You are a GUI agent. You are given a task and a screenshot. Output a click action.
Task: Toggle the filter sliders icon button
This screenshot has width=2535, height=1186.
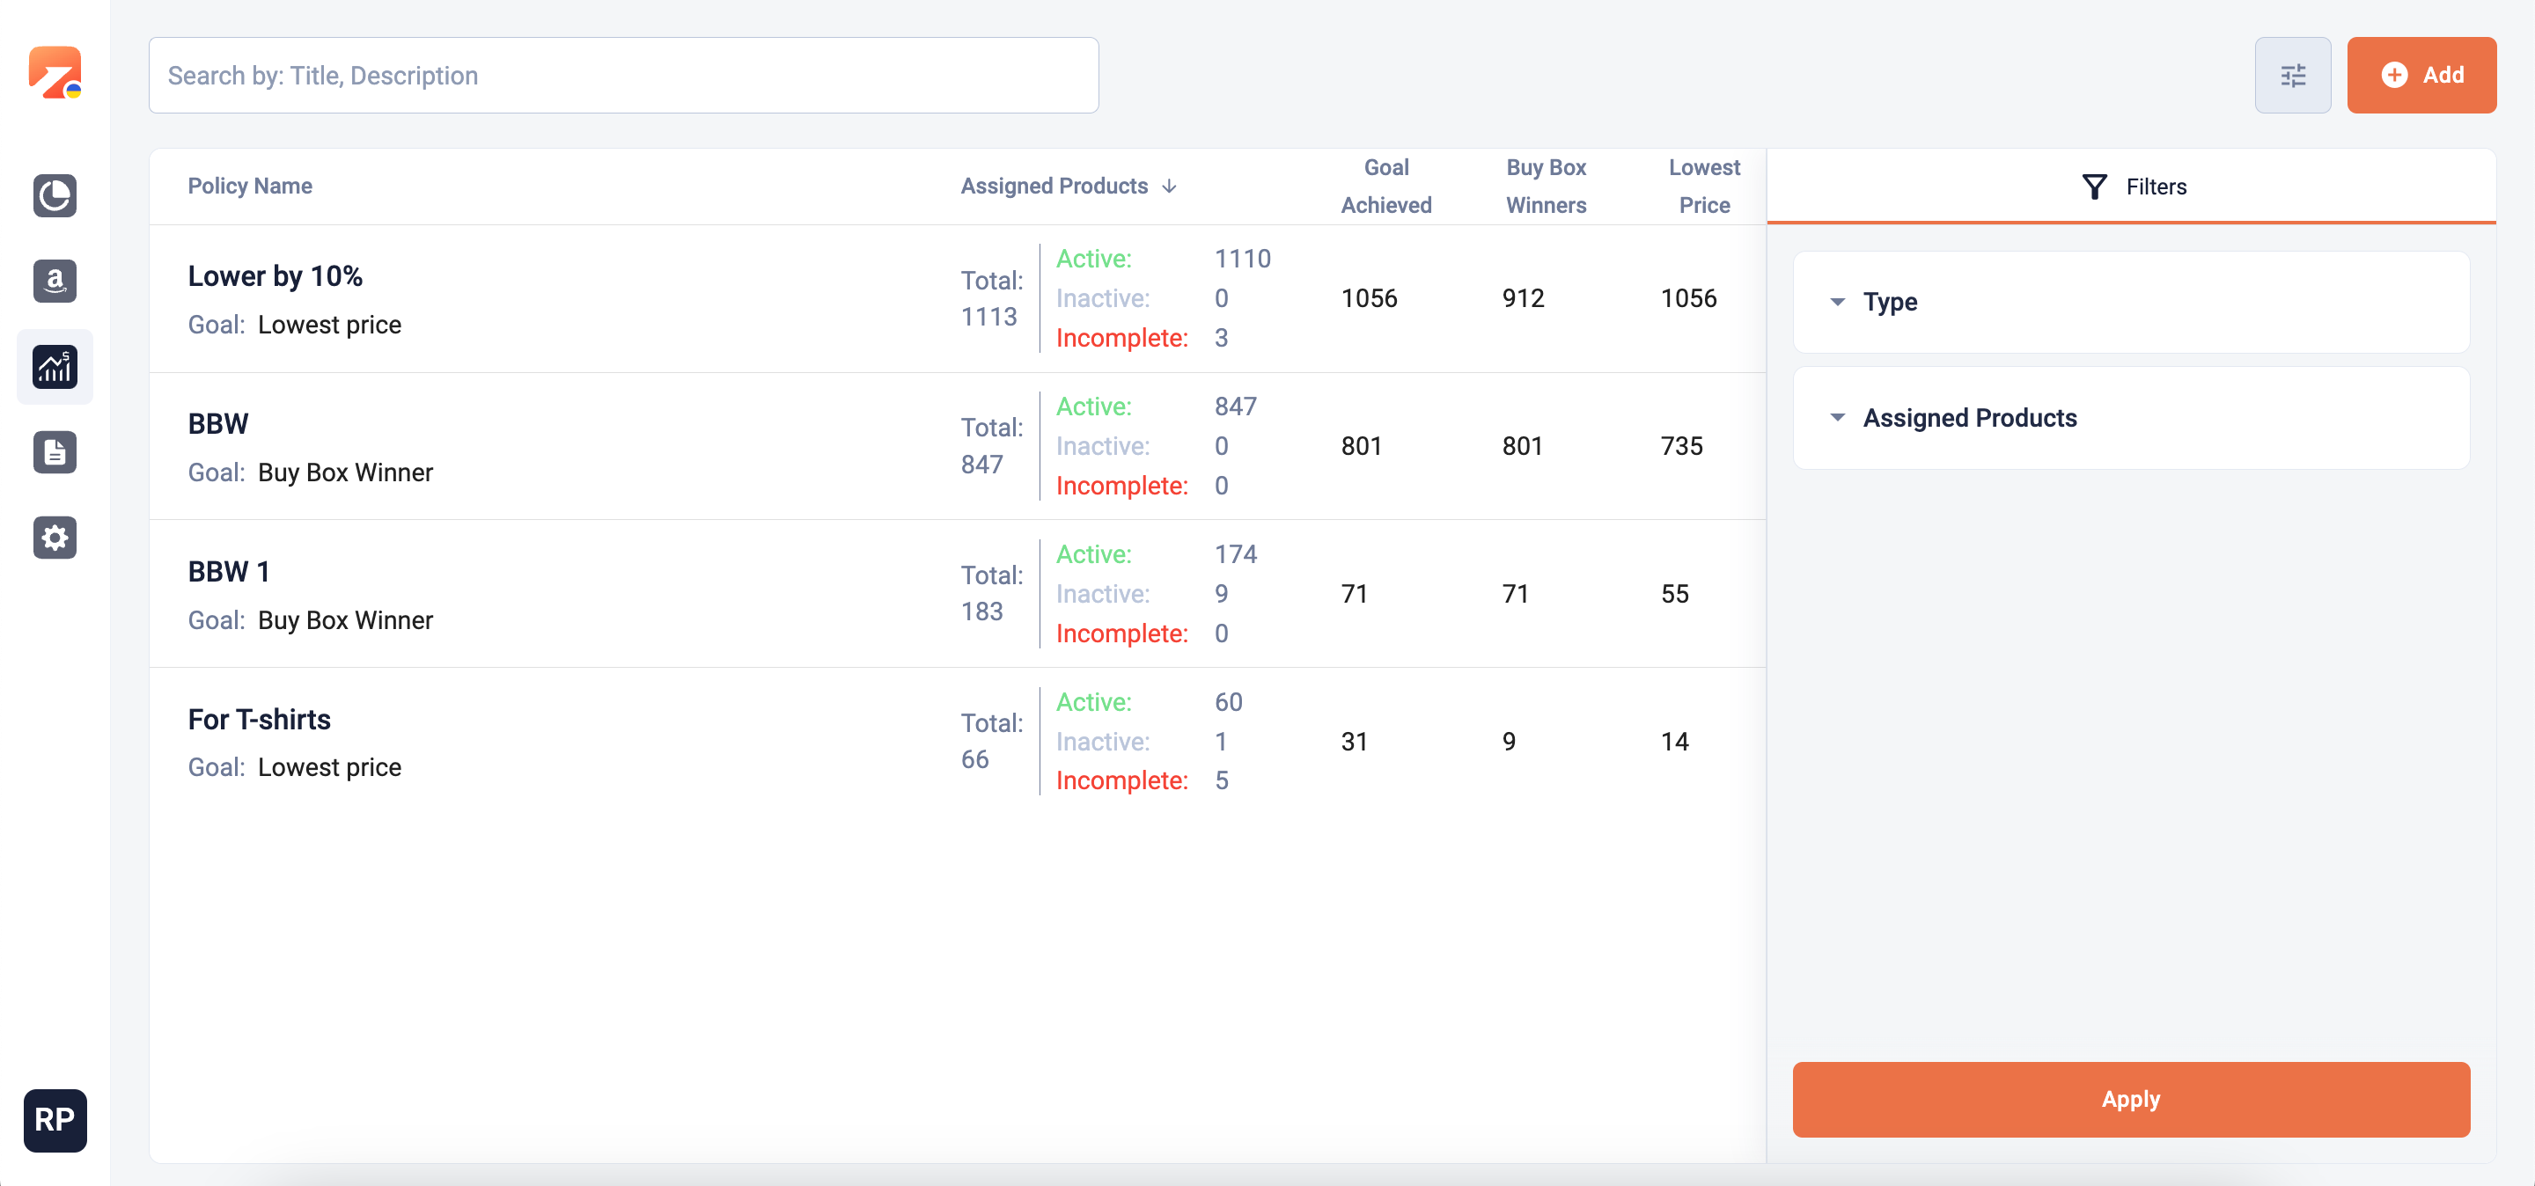(x=2292, y=76)
